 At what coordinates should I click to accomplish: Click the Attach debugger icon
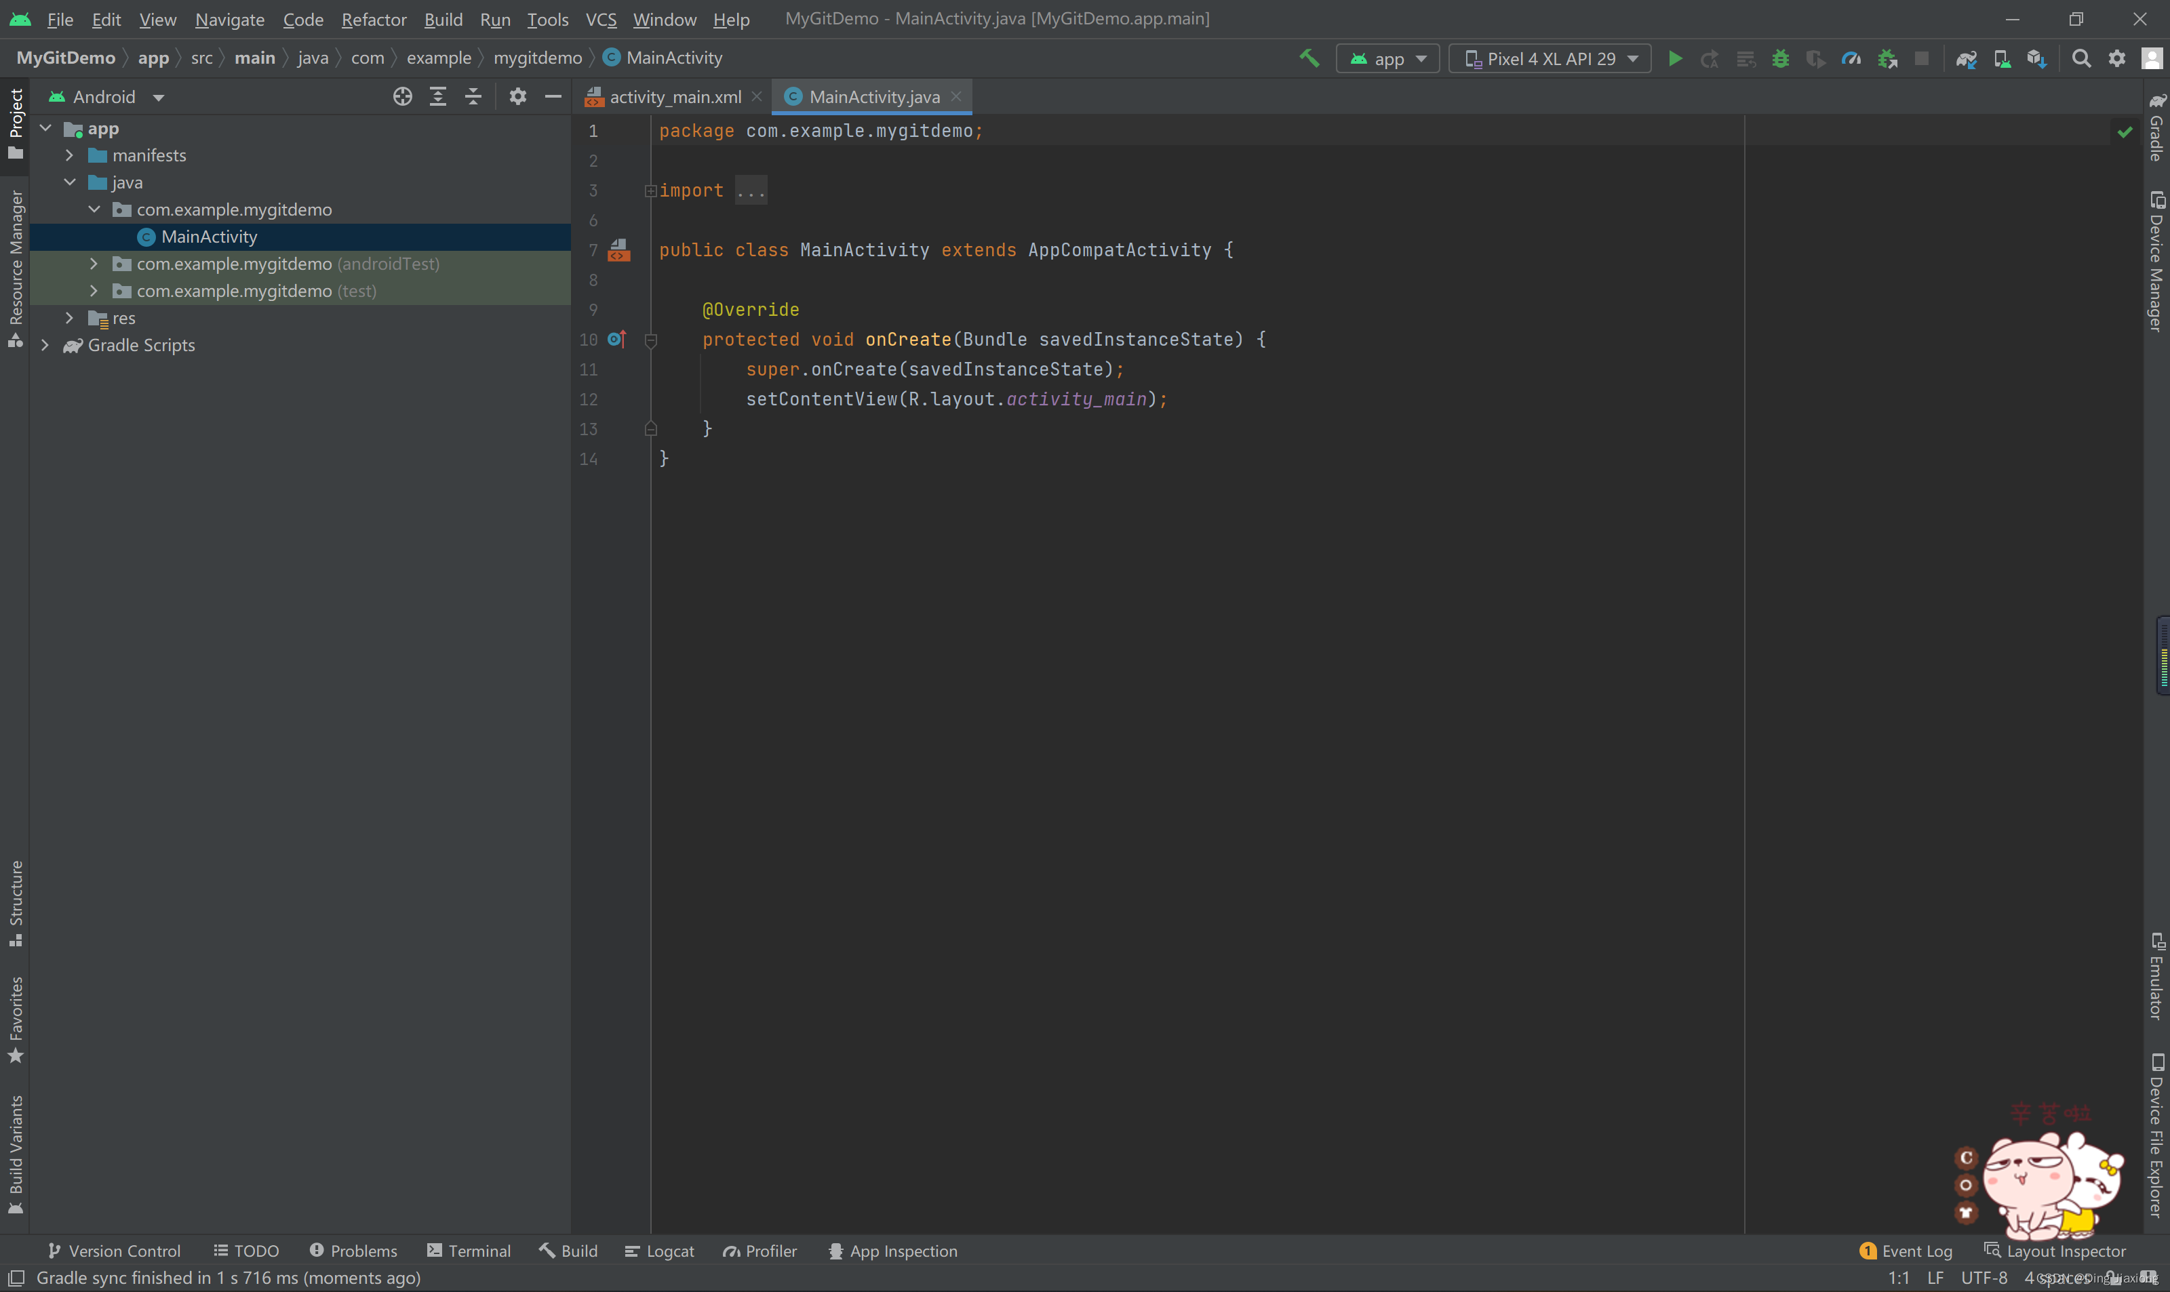(x=1887, y=58)
